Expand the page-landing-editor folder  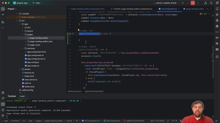[x=25, y=38]
